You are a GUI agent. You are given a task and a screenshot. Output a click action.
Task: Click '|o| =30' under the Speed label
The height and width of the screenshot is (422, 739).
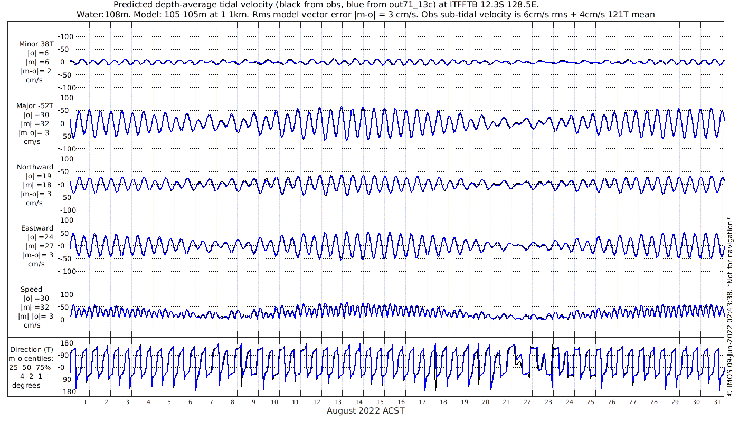point(36,298)
